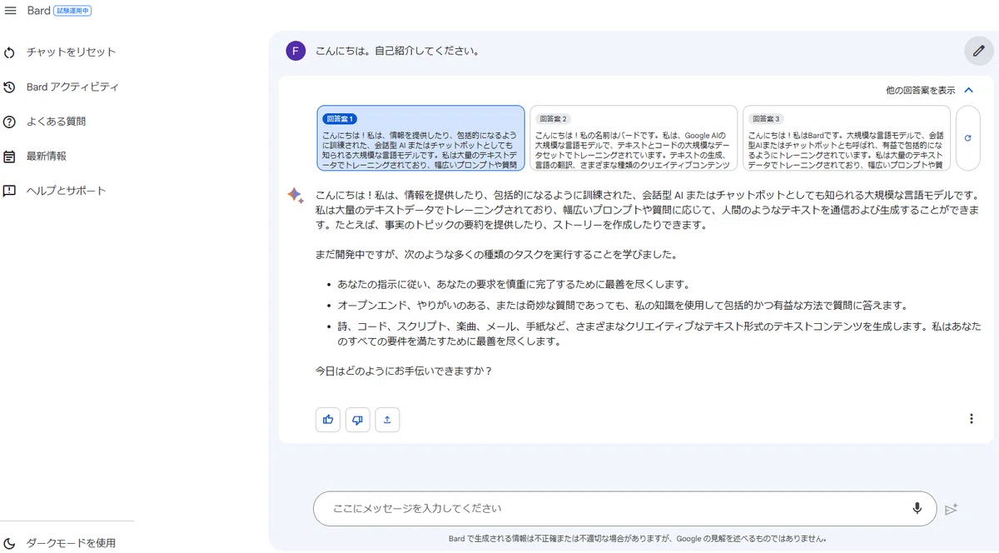Toggle ダークモードを使用 option
The width and height of the screenshot is (999, 553).
(x=71, y=543)
